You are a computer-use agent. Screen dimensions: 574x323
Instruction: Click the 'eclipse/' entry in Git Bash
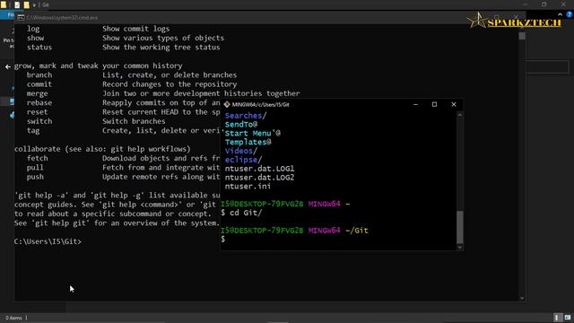243,160
